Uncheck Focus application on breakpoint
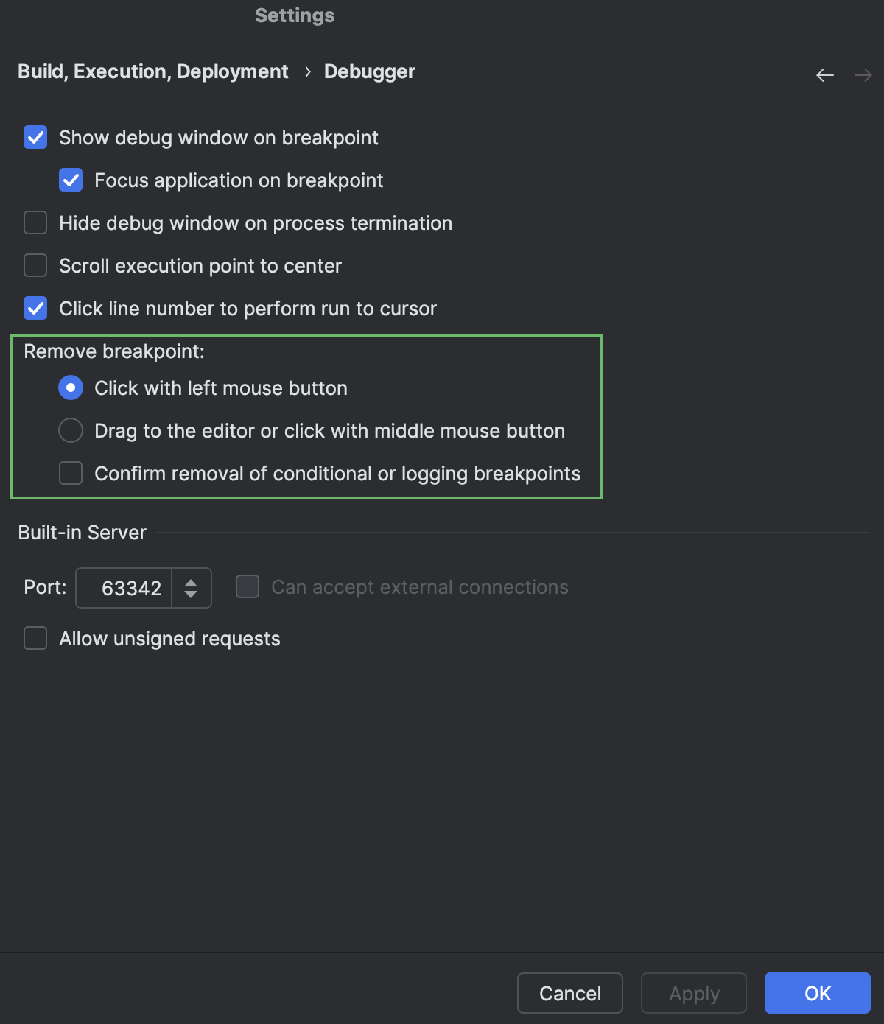The height and width of the screenshot is (1024, 884). 70,180
